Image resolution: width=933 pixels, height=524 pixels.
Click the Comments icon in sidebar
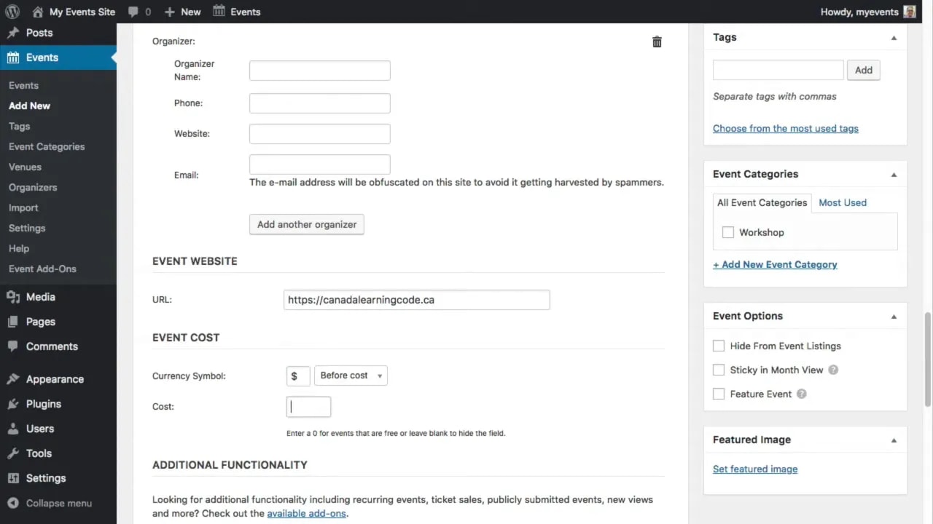point(13,346)
